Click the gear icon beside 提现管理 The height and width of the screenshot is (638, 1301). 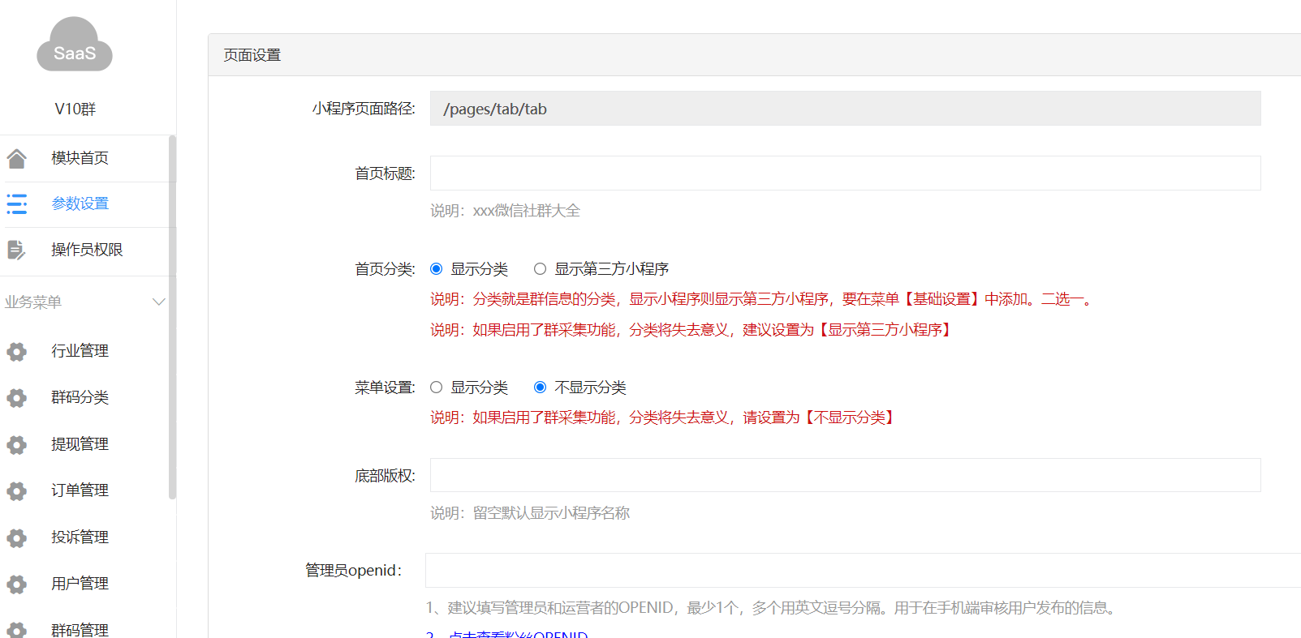pos(17,444)
